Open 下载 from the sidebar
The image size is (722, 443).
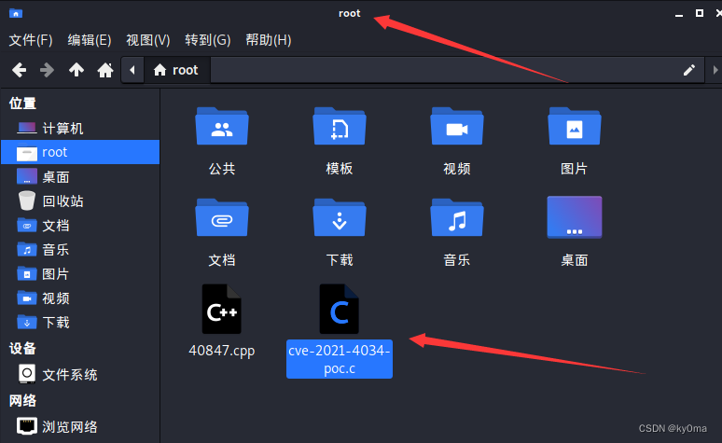pos(80,323)
